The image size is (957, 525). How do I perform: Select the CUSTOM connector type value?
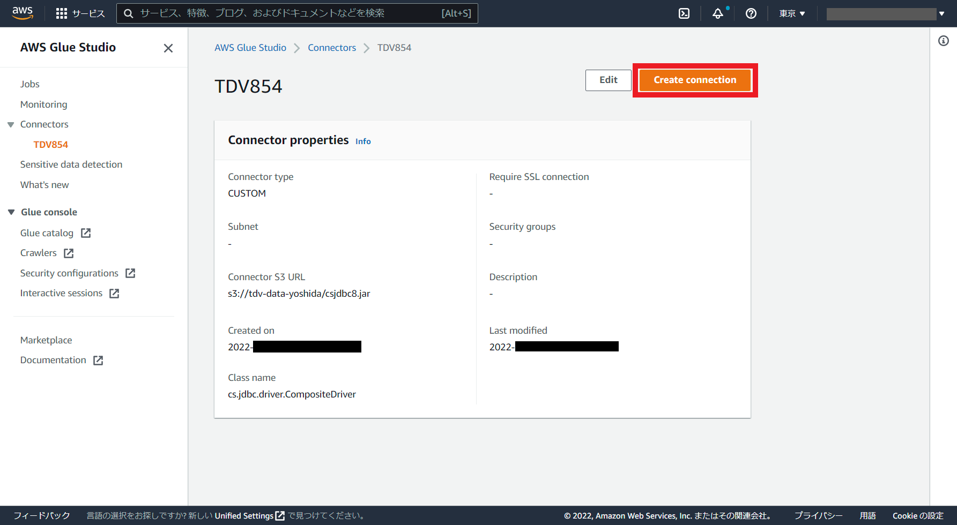247,193
